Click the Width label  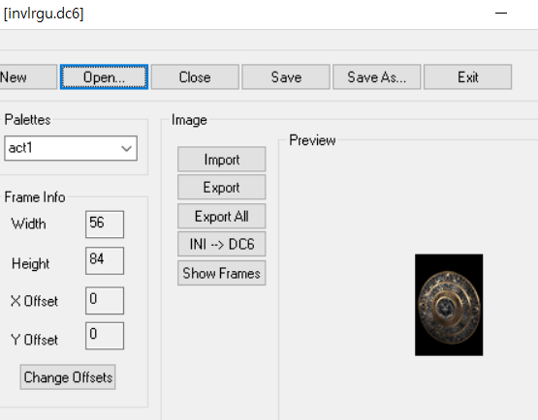(28, 224)
